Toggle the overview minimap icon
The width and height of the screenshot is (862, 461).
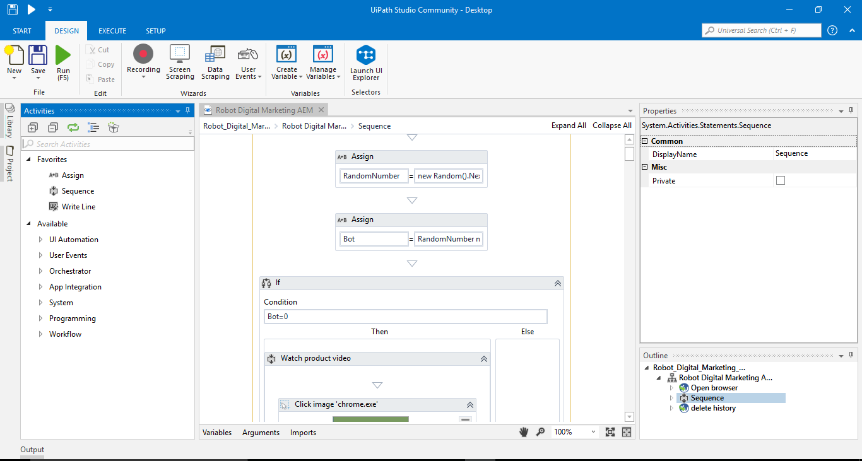(x=627, y=432)
